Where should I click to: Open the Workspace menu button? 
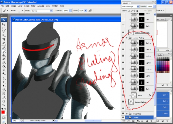(160, 10)
